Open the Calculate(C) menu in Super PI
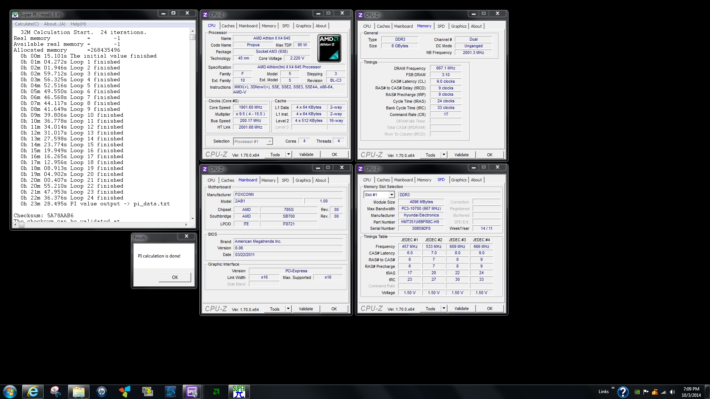Screen dimensions: 710x399 (27, 24)
